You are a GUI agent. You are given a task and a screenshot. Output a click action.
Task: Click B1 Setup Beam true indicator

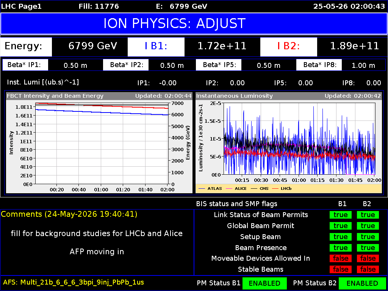pyautogui.click(x=341, y=237)
